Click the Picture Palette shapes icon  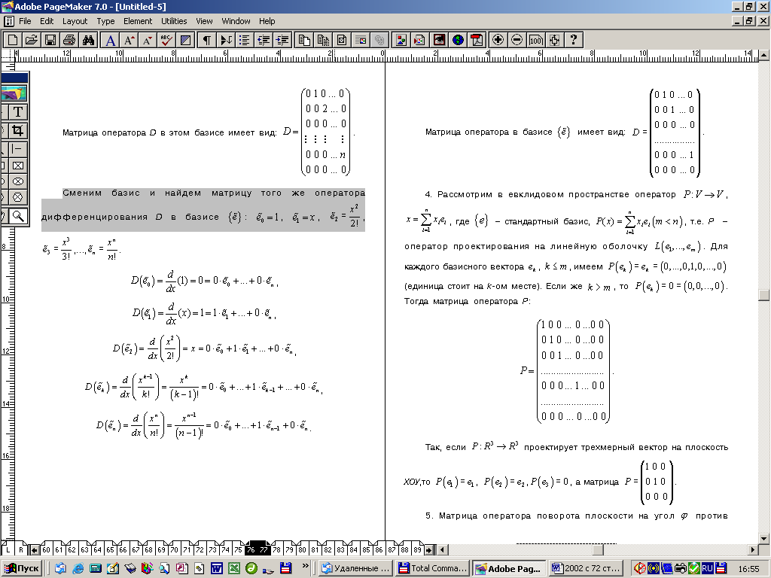tap(401, 40)
